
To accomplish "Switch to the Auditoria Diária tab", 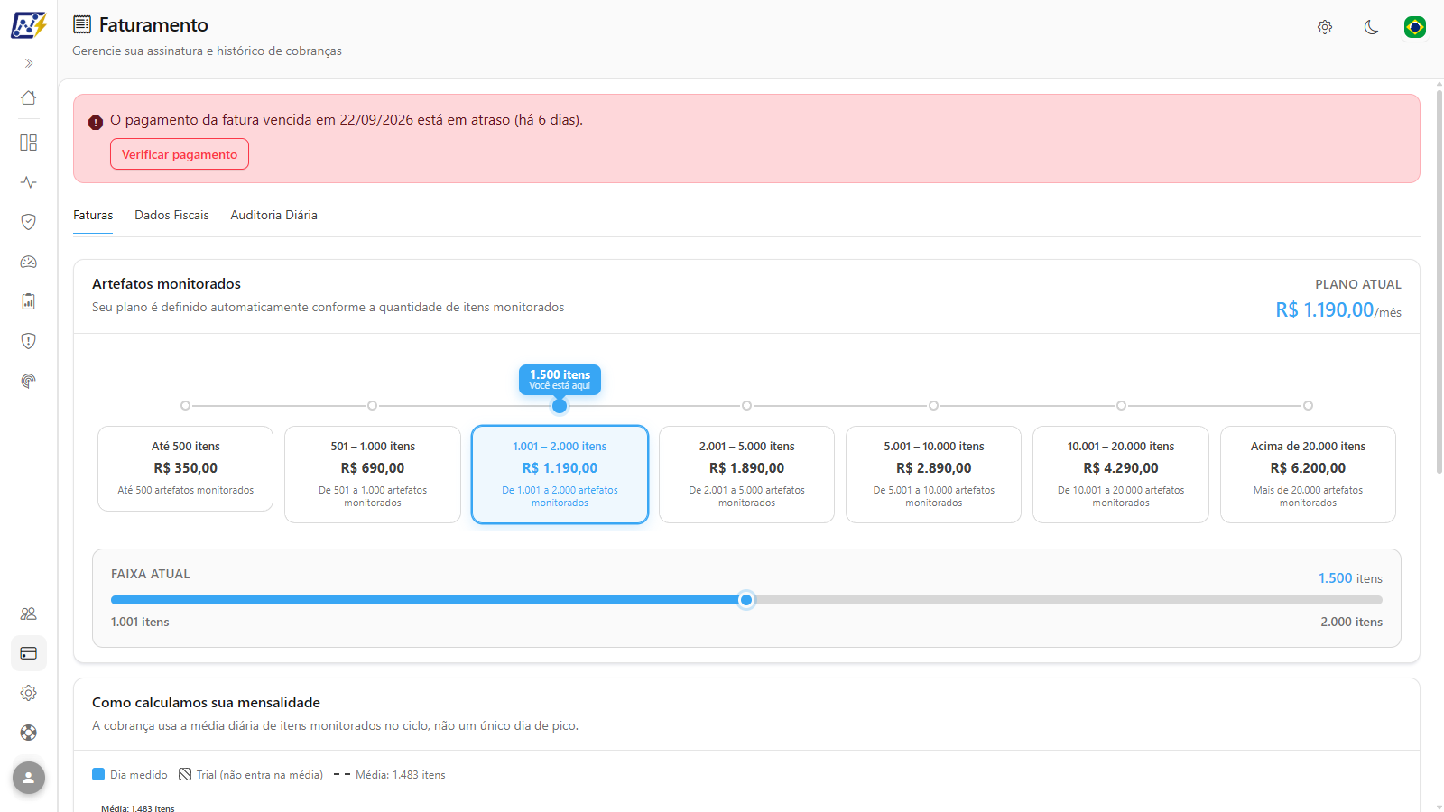I will pyautogui.click(x=274, y=216).
